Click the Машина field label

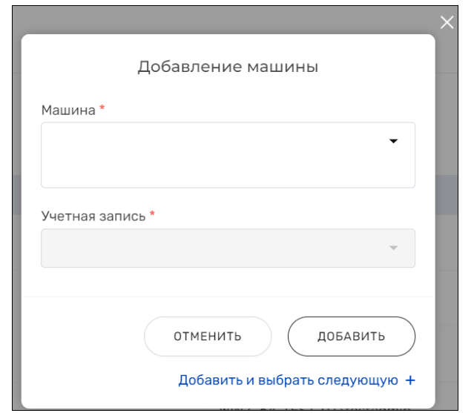tap(68, 110)
